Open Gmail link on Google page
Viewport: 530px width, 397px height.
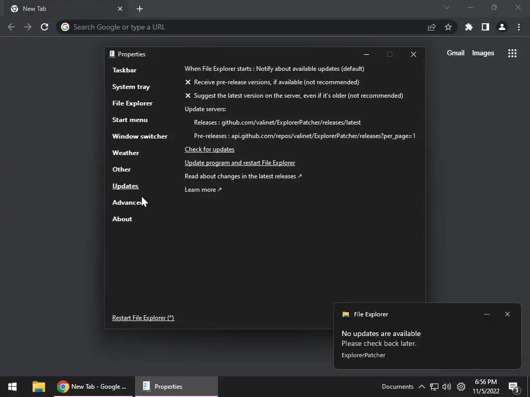coord(455,53)
